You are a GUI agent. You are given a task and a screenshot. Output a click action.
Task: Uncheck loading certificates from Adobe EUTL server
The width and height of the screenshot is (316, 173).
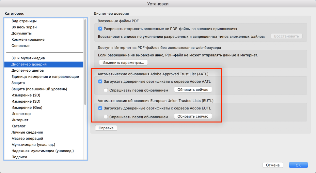100,108
